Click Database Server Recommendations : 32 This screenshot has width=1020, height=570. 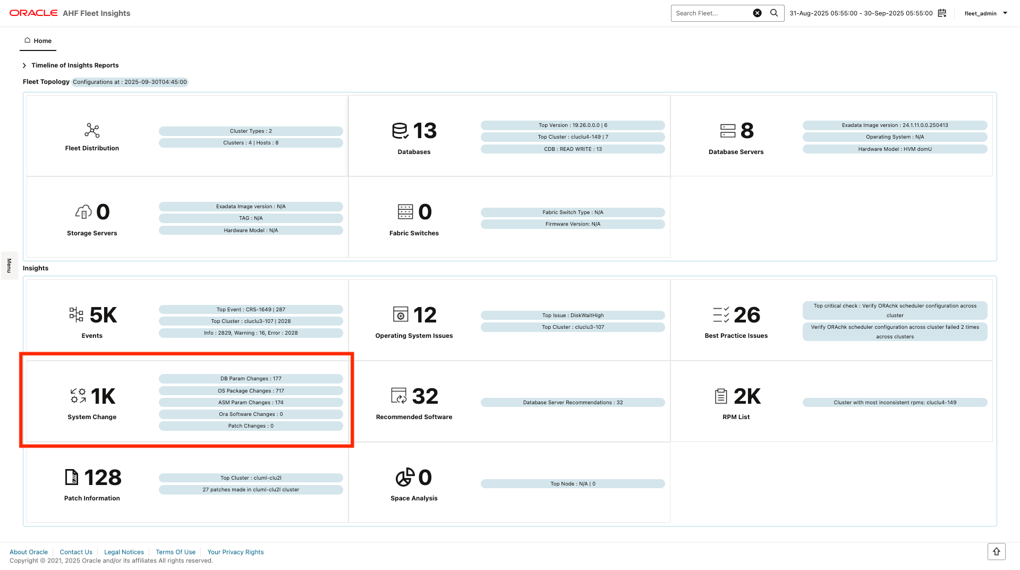pos(573,403)
